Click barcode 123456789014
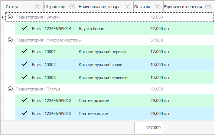The width and height of the screenshot is (215, 135). click(58, 29)
